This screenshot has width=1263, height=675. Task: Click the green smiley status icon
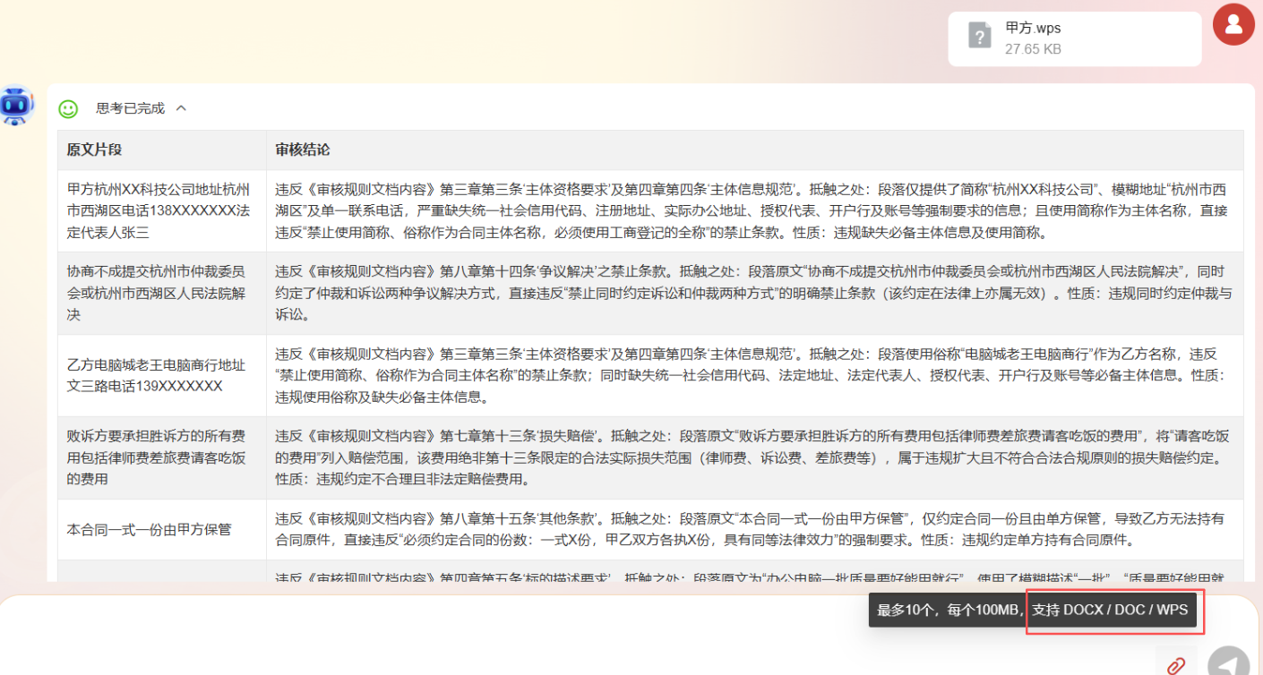tap(68, 108)
